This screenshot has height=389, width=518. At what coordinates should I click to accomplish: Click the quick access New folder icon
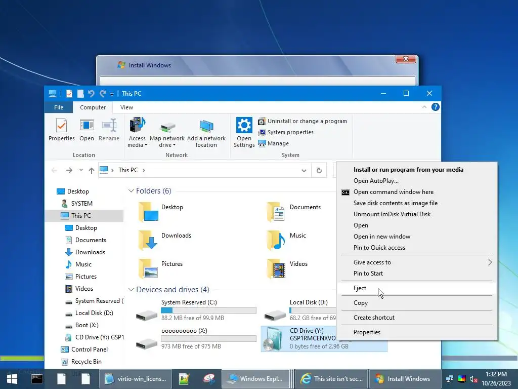80,94
